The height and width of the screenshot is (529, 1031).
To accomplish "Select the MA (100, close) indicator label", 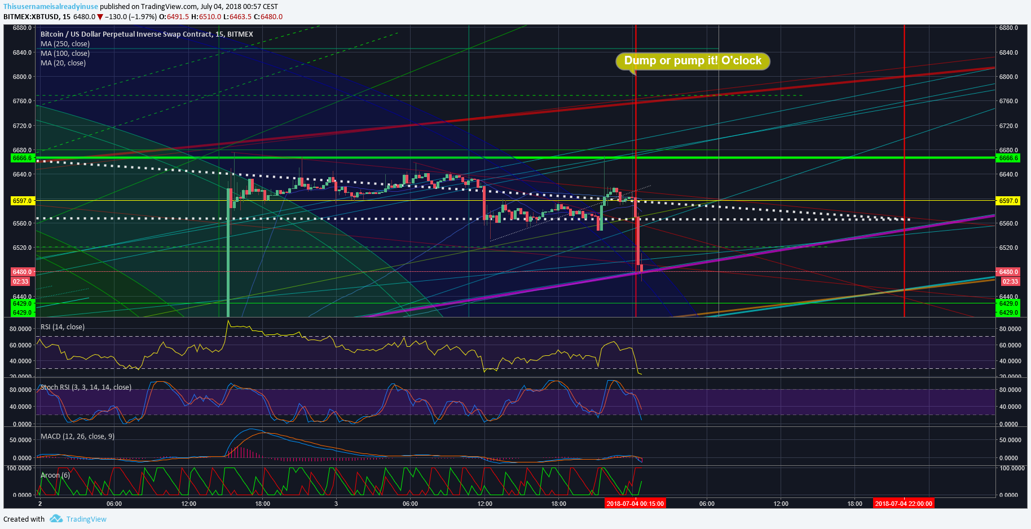I will click(x=65, y=54).
